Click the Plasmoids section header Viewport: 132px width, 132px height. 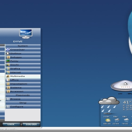(23, 95)
